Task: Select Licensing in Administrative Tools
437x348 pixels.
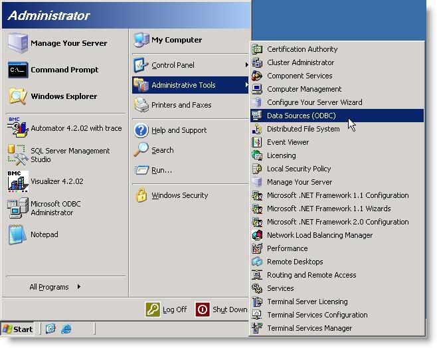Action: coord(337,155)
